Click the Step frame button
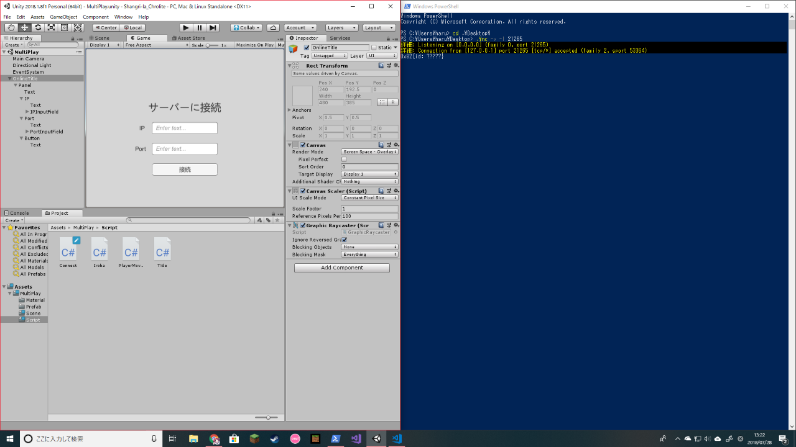Viewport: 796px width, 447px height. [x=213, y=28]
